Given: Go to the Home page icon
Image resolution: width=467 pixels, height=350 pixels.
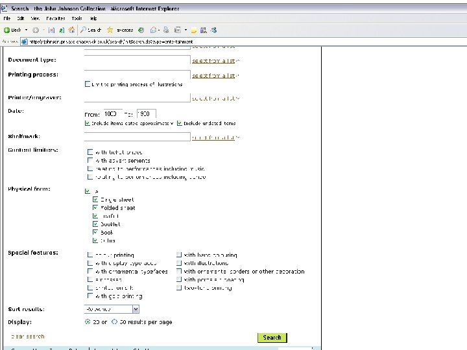Looking at the screenshot, I should coord(71,30).
